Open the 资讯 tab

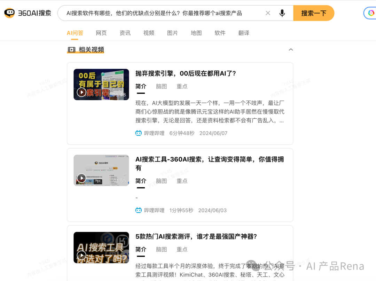coord(125,33)
